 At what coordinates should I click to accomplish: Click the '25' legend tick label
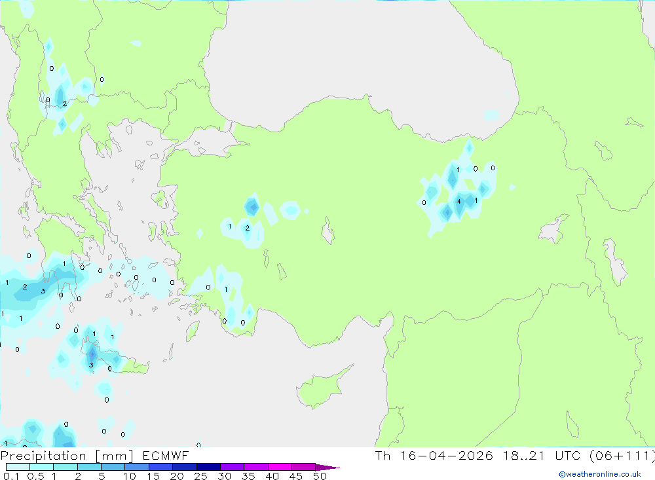tap(200, 476)
